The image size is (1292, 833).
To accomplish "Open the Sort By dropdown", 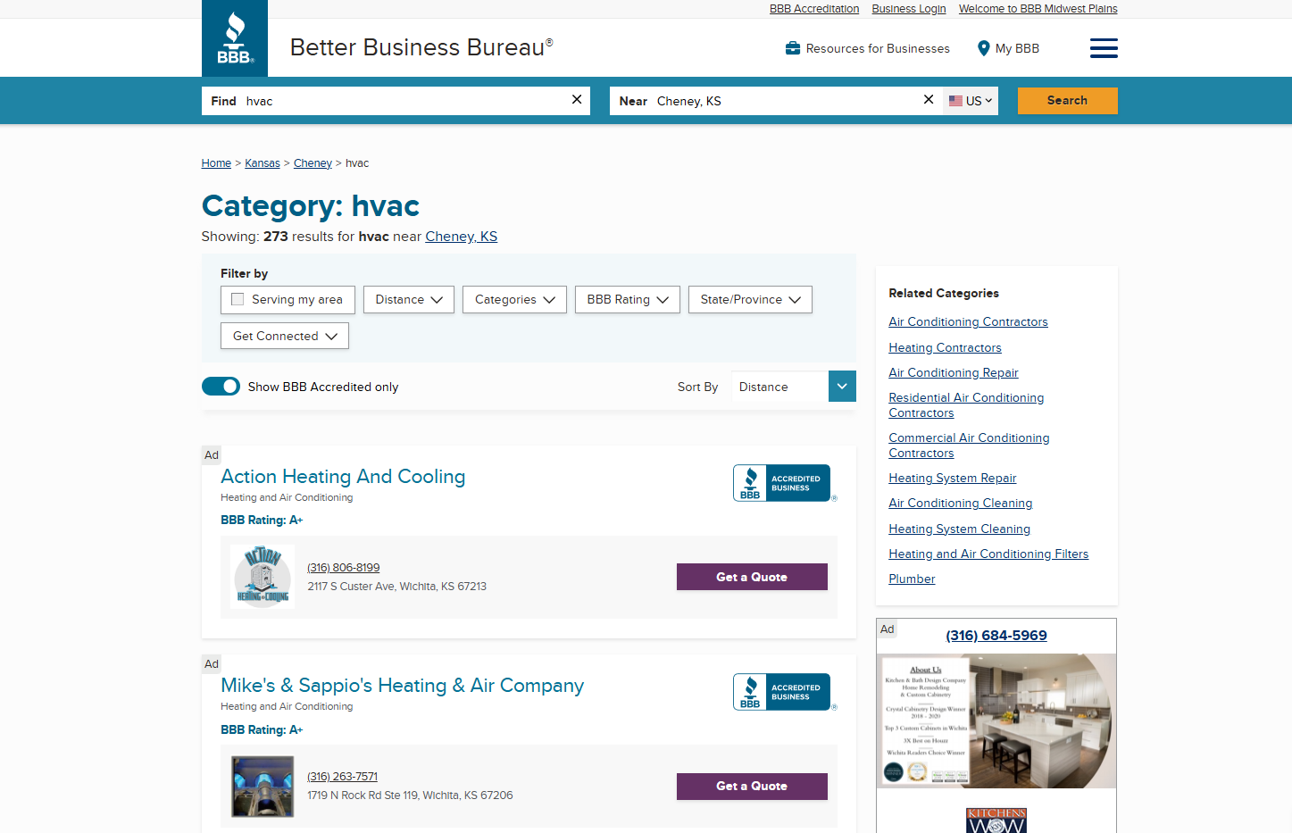I will tap(793, 386).
